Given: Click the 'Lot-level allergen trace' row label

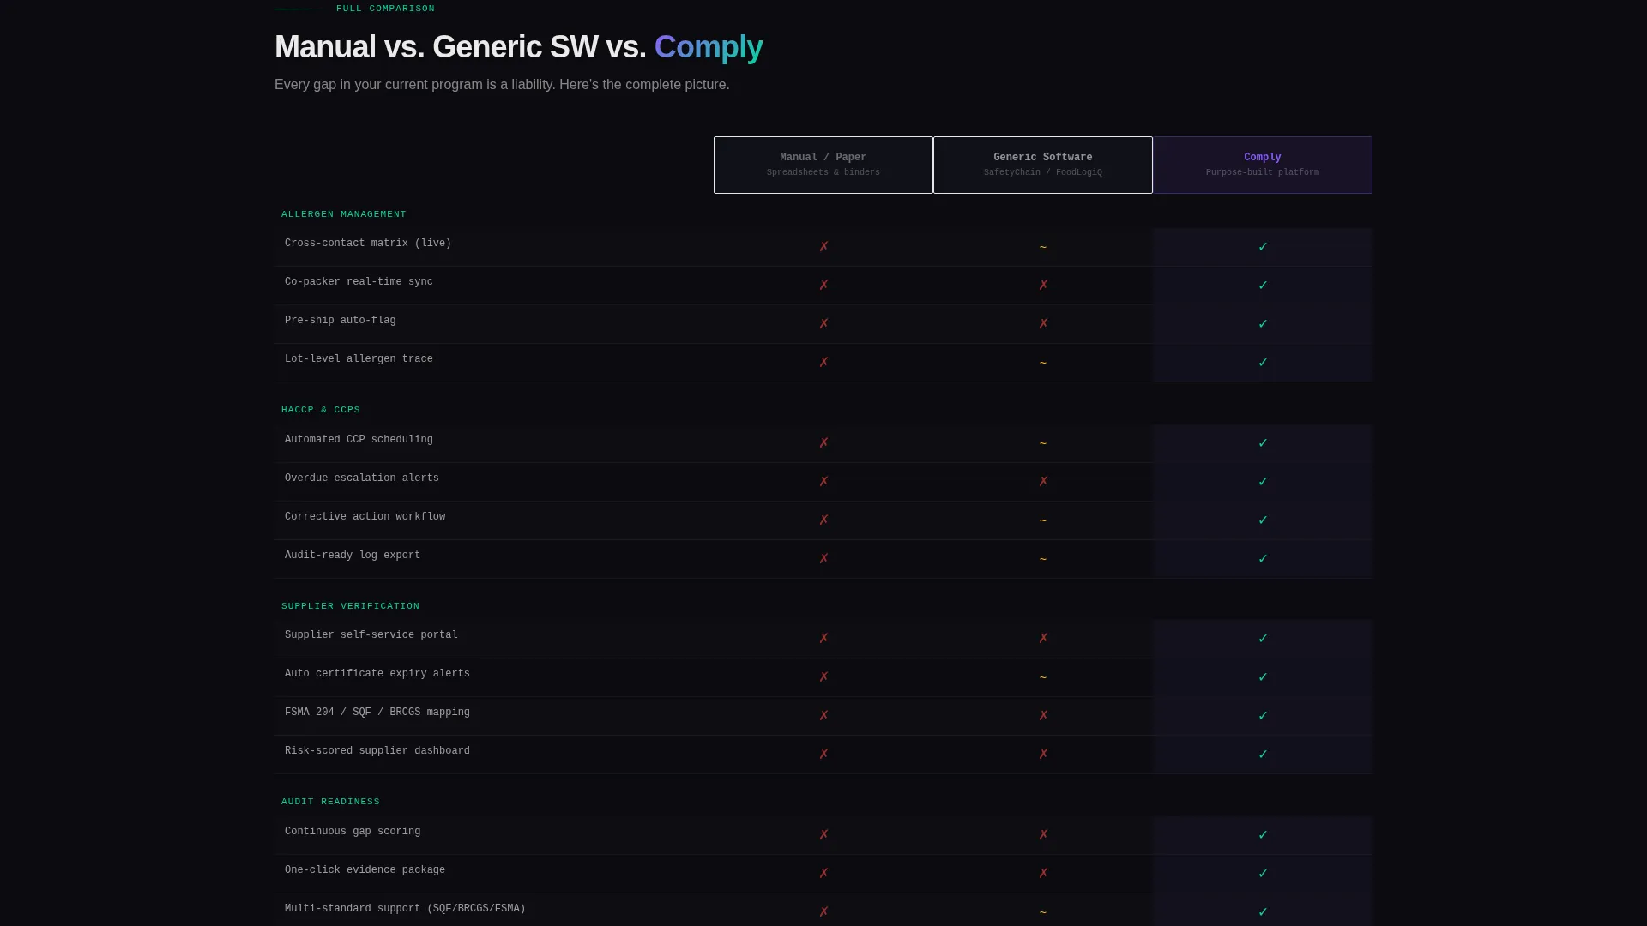Looking at the screenshot, I should 359,359.
